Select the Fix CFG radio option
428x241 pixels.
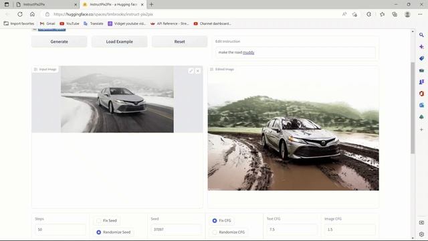[x=222, y=220]
